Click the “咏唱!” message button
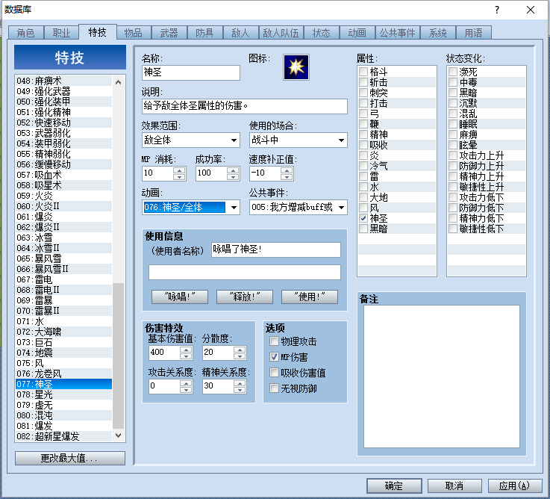Image resolution: width=550 pixels, height=499 pixels. click(180, 297)
